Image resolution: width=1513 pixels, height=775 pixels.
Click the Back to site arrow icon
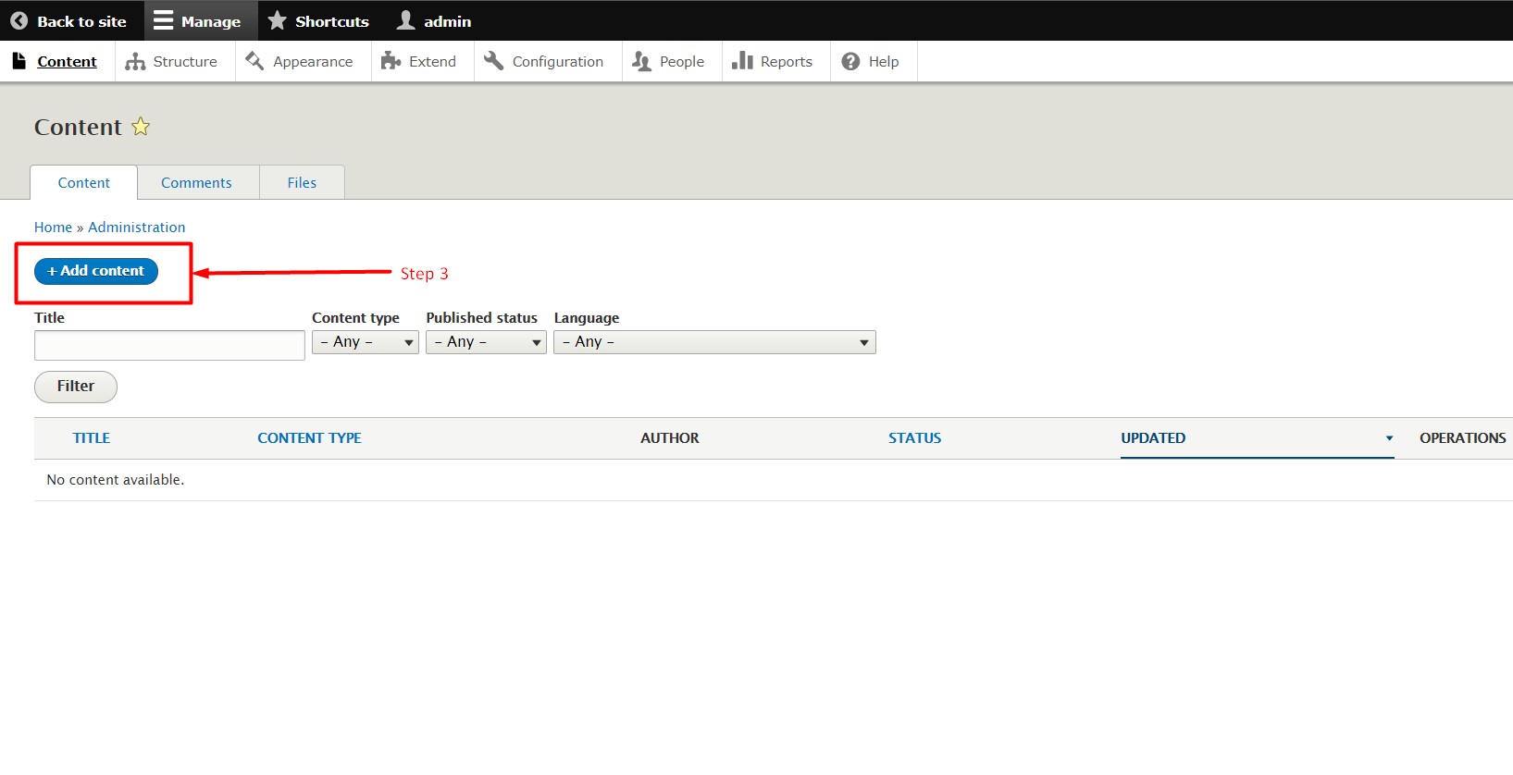coord(19,20)
